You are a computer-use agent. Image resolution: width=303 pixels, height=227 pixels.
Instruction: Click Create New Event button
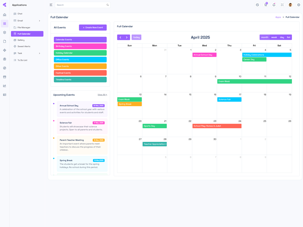(93, 28)
